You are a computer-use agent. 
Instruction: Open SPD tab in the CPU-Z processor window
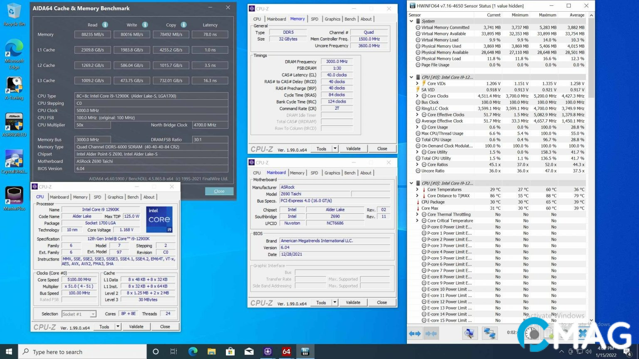point(97,197)
